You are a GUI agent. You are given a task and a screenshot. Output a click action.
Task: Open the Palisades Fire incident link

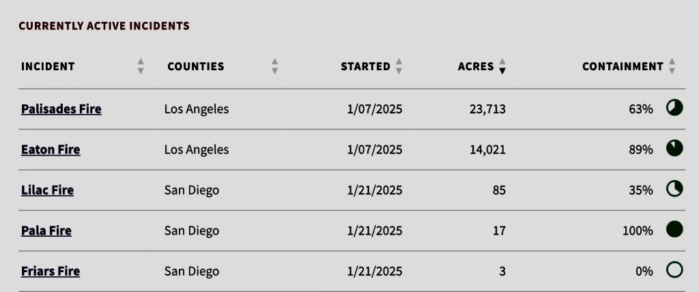(x=61, y=108)
